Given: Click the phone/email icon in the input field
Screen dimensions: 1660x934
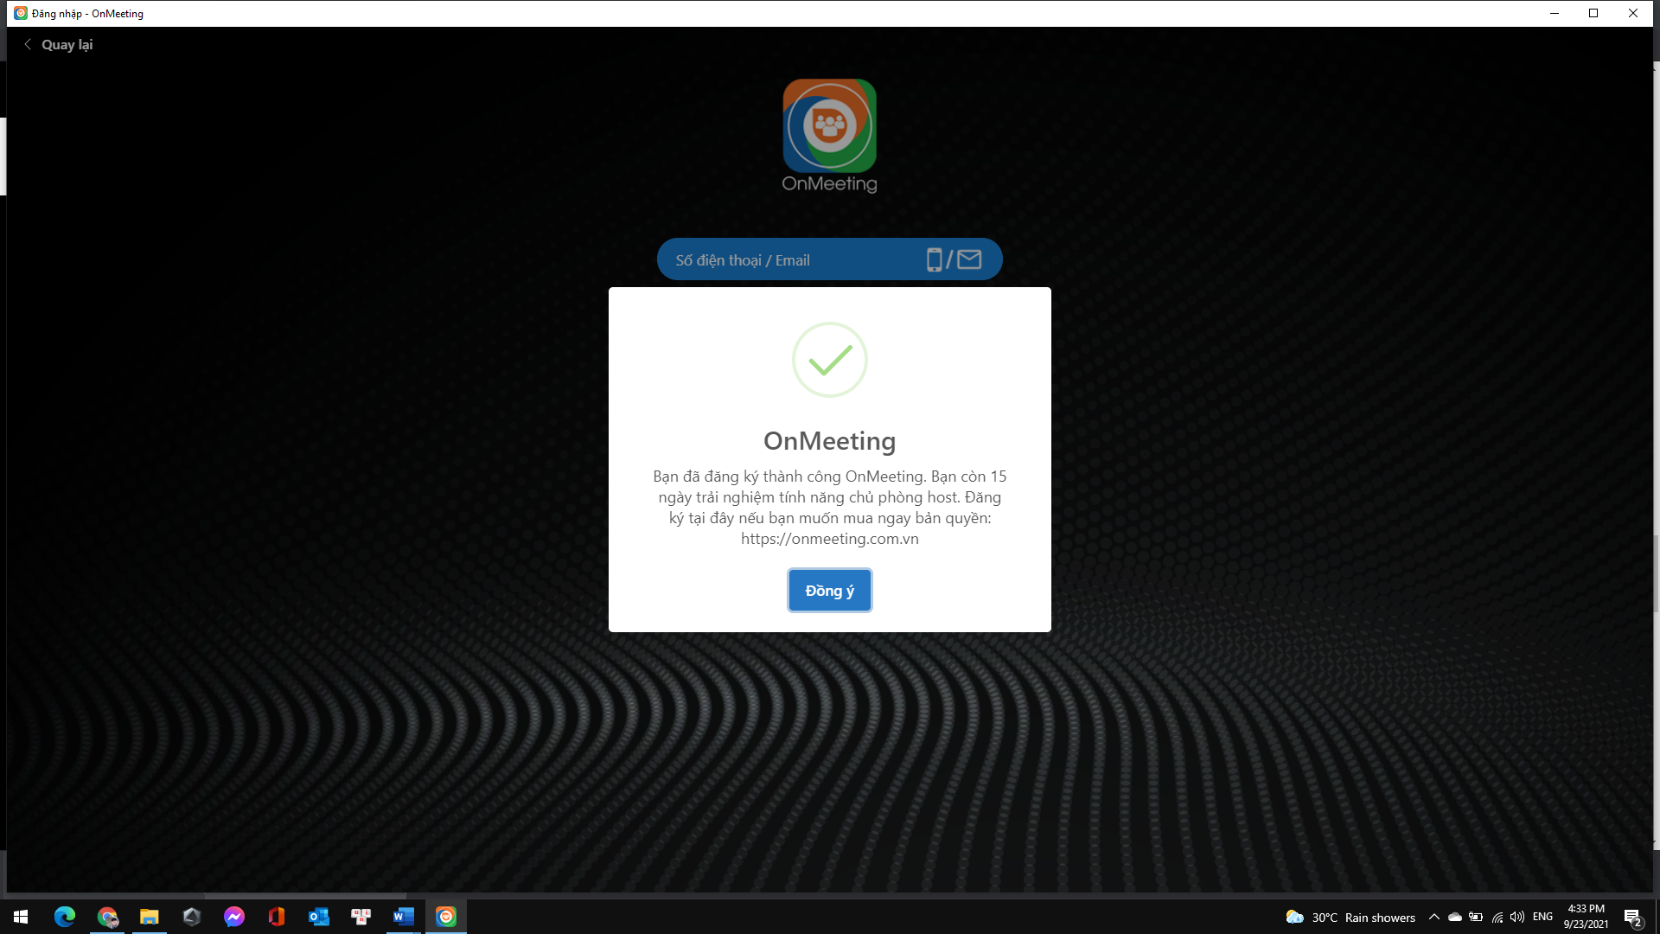Looking at the screenshot, I should coord(954,259).
